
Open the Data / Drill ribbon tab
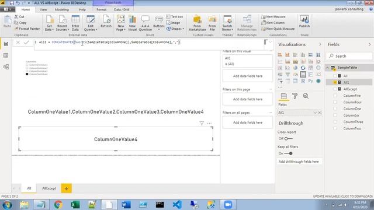(122, 9)
